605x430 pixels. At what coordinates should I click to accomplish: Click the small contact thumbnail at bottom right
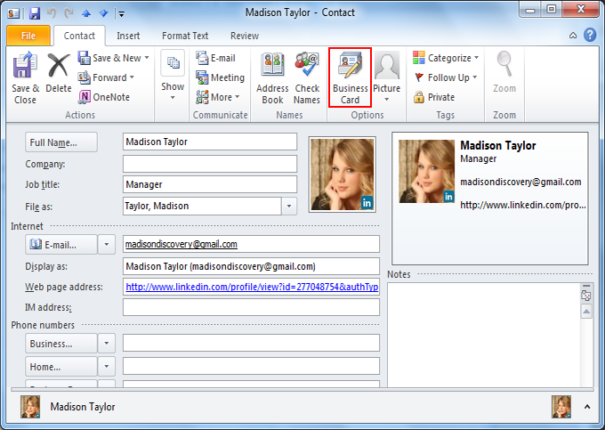561,407
